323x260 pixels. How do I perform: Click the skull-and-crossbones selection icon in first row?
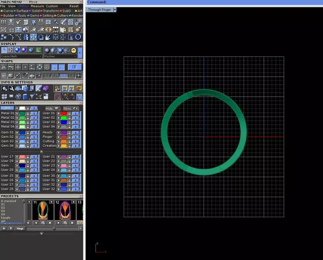(11, 22)
